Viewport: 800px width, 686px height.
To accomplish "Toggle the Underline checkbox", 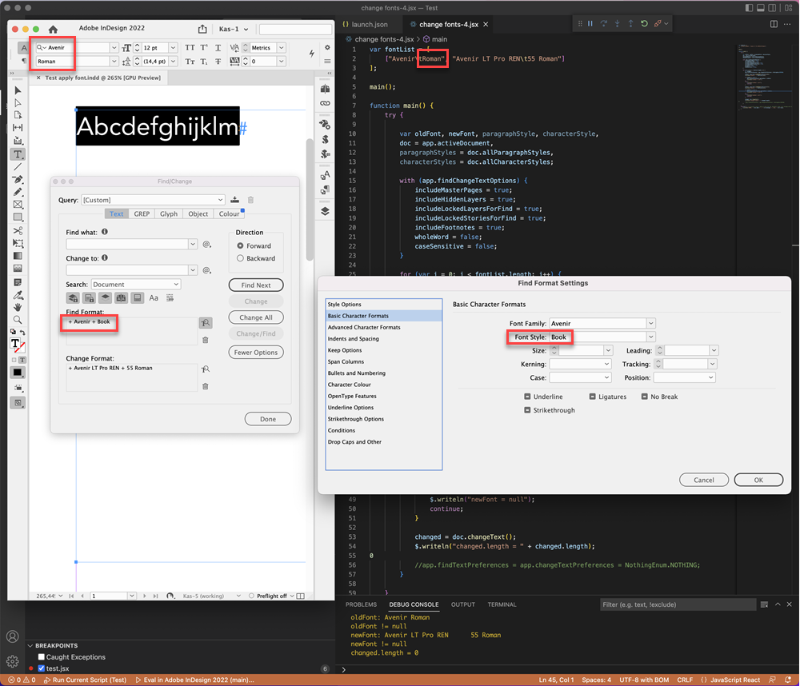I will pyautogui.click(x=527, y=397).
